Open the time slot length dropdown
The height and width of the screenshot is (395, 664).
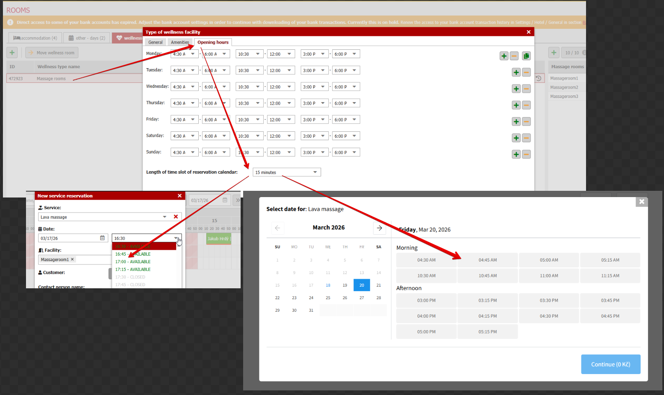[x=287, y=172]
